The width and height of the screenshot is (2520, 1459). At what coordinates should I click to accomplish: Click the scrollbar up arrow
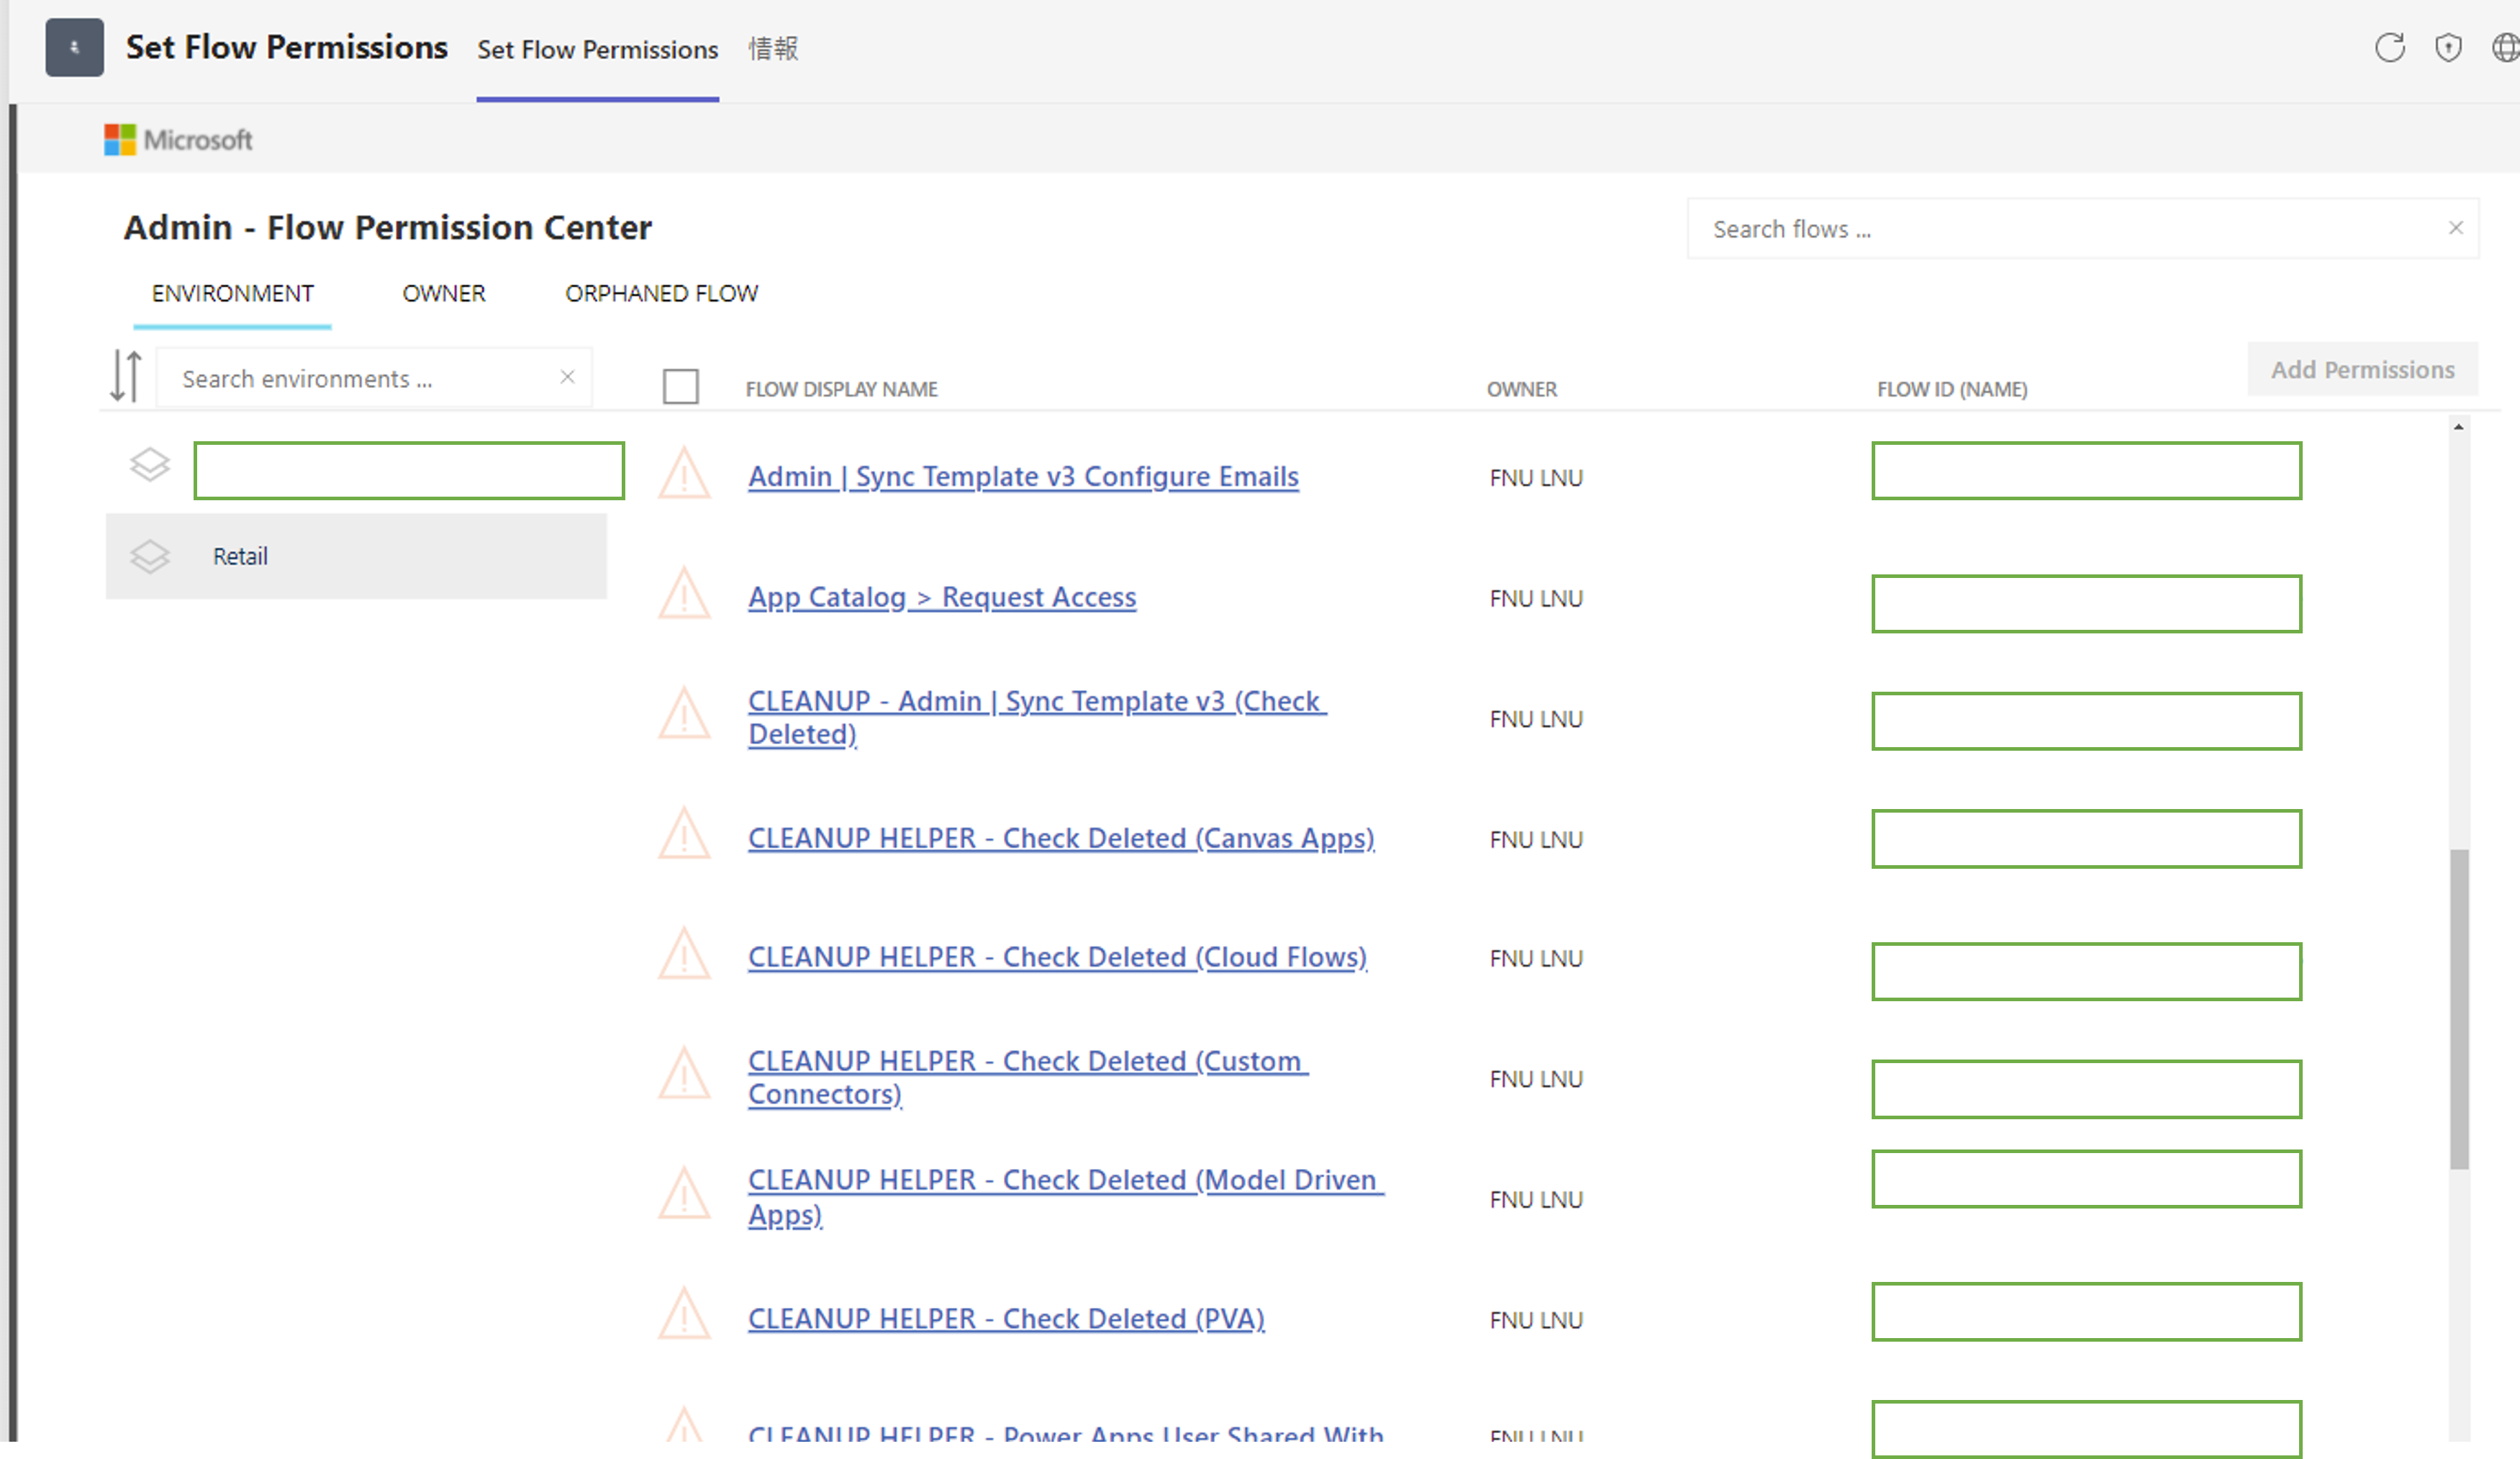coord(2458,427)
